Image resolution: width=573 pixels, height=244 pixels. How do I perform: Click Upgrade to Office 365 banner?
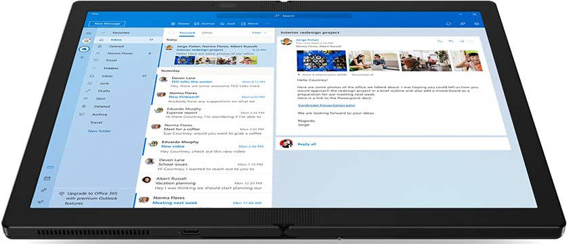pyautogui.click(x=91, y=198)
